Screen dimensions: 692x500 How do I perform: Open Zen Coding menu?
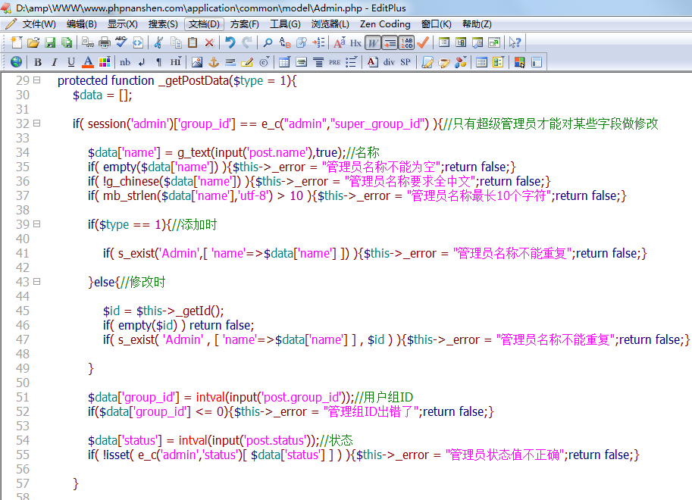point(385,24)
